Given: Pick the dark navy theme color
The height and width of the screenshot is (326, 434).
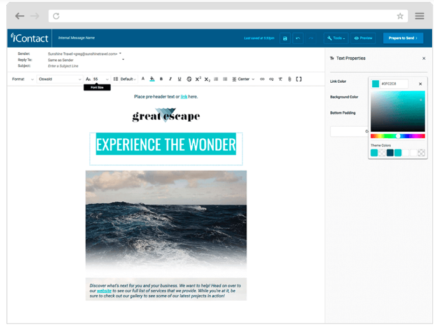Looking at the screenshot, I should (x=390, y=153).
